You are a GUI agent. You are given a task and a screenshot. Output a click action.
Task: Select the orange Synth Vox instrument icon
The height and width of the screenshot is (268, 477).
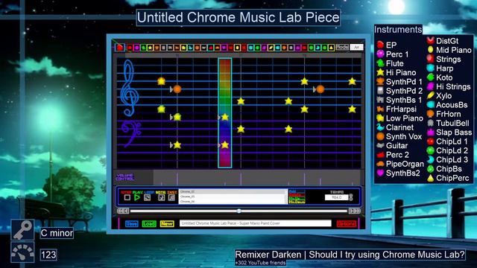click(197, 48)
